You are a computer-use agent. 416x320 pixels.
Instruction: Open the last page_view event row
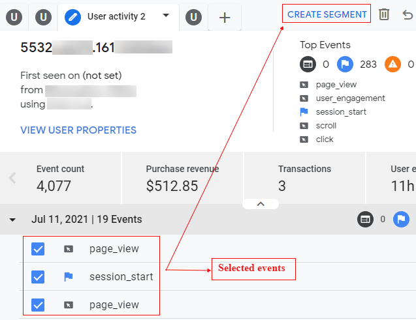pos(217,304)
